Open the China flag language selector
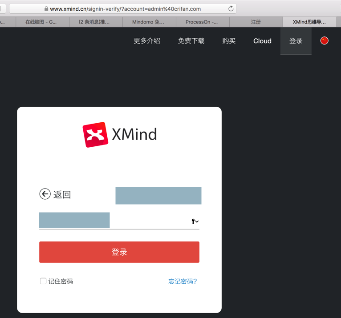 pyautogui.click(x=324, y=40)
